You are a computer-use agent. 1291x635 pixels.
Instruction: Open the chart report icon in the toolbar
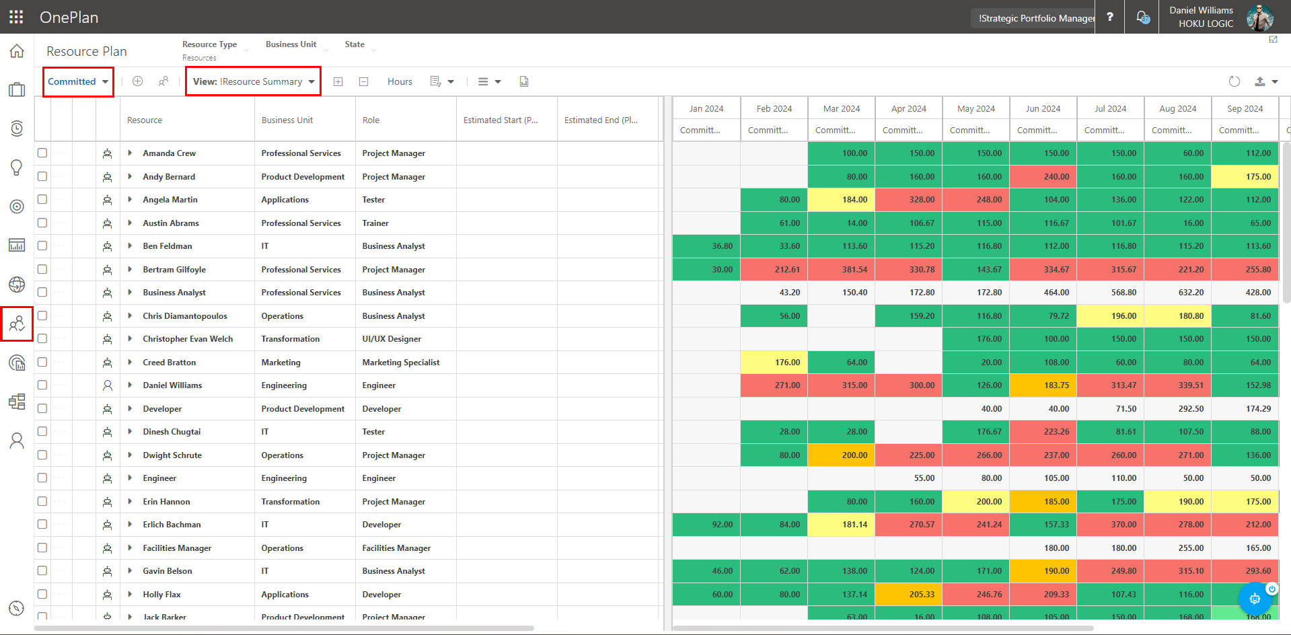pyautogui.click(x=523, y=81)
